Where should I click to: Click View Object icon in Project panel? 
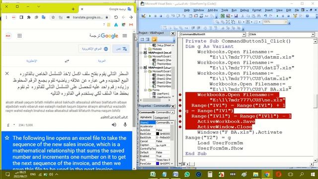(x=148, y=39)
